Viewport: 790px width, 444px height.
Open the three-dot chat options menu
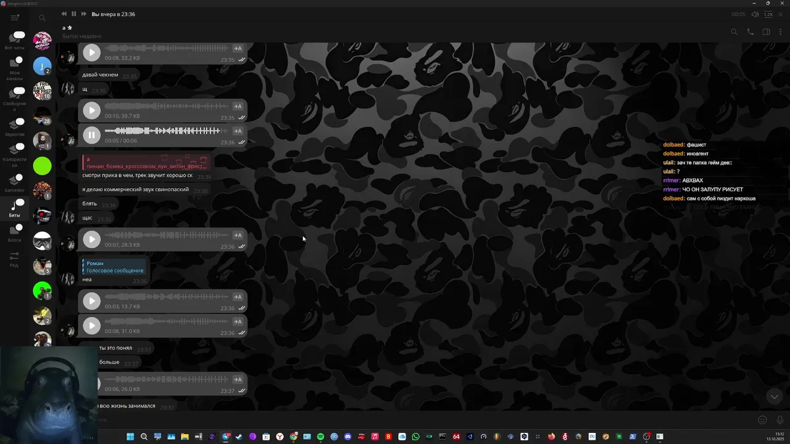781,32
